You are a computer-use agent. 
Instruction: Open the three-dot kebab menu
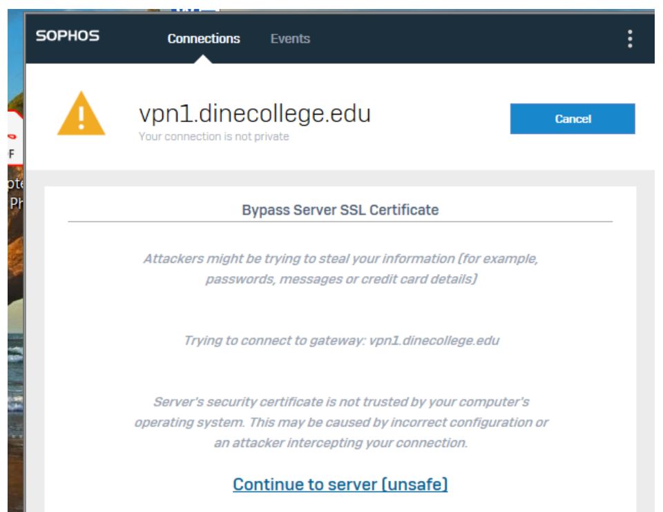630,39
